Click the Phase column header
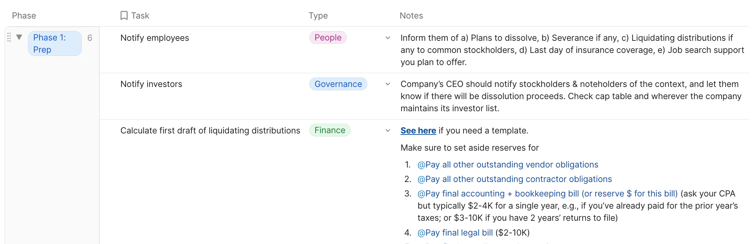This screenshot has width=755, height=244. [24, 16]
